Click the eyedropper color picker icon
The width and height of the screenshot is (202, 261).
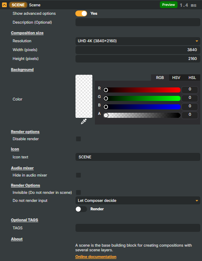[x=83, y=121]
